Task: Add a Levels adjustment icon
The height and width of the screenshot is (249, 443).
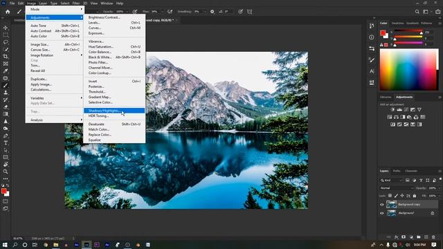Action: point(399,109)
